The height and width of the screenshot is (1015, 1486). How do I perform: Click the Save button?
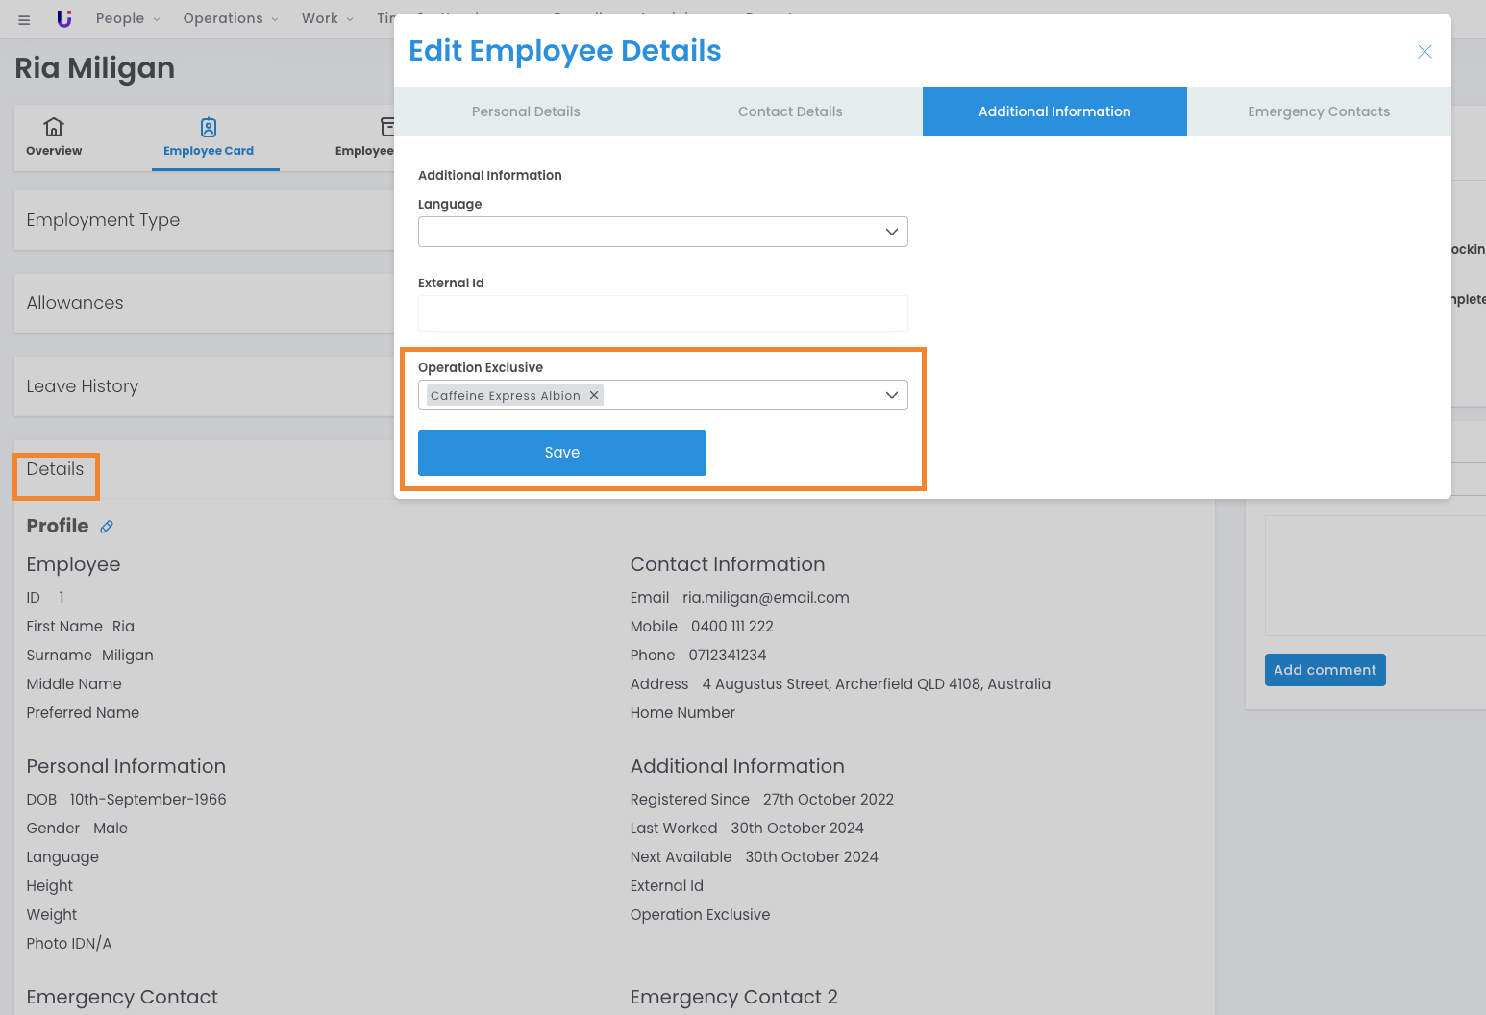[x=562, y=453]
